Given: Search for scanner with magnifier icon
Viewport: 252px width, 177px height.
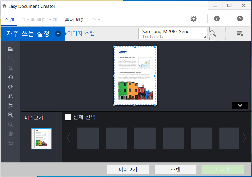Looking at the screenshot, I should (213, 34).
